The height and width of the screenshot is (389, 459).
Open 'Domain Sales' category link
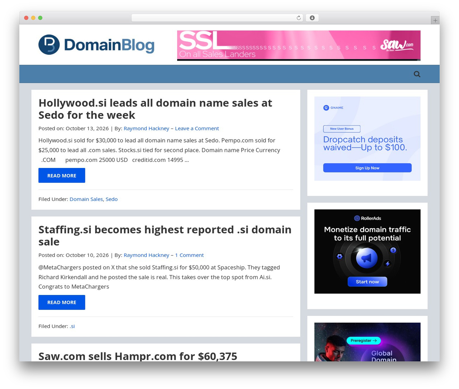point(86,199)
